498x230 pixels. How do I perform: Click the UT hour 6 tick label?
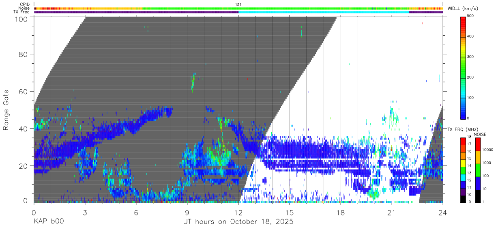pyautogui.click(x=136, y=213)
